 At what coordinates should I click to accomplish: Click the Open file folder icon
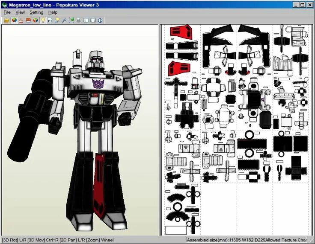click(x=6, y=20)
